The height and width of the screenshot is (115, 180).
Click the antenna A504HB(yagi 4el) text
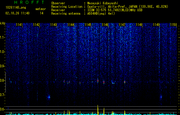pos(101,14)
